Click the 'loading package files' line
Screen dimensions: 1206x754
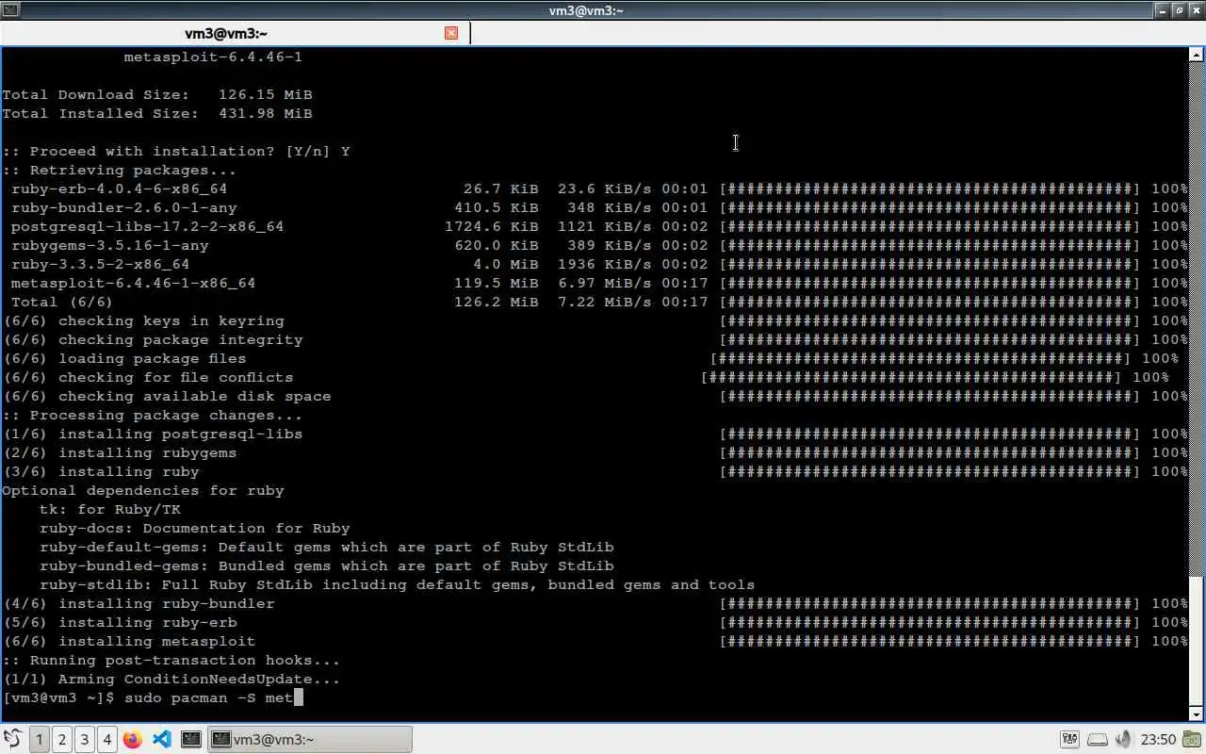(591, 358)
